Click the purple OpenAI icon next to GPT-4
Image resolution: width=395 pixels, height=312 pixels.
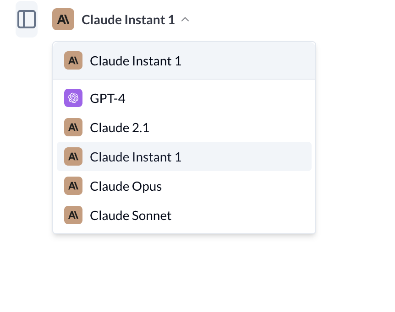pyautogui.click(x=73, y=98)
